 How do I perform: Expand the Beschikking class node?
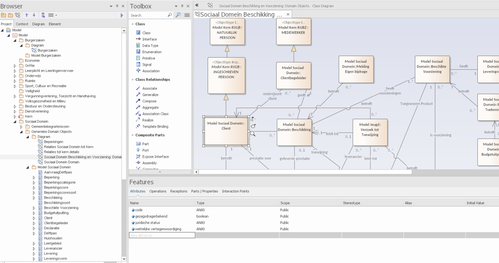34,197
